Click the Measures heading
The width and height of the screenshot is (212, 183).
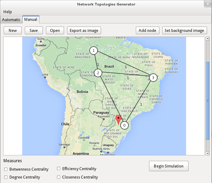tap(13, 161)
